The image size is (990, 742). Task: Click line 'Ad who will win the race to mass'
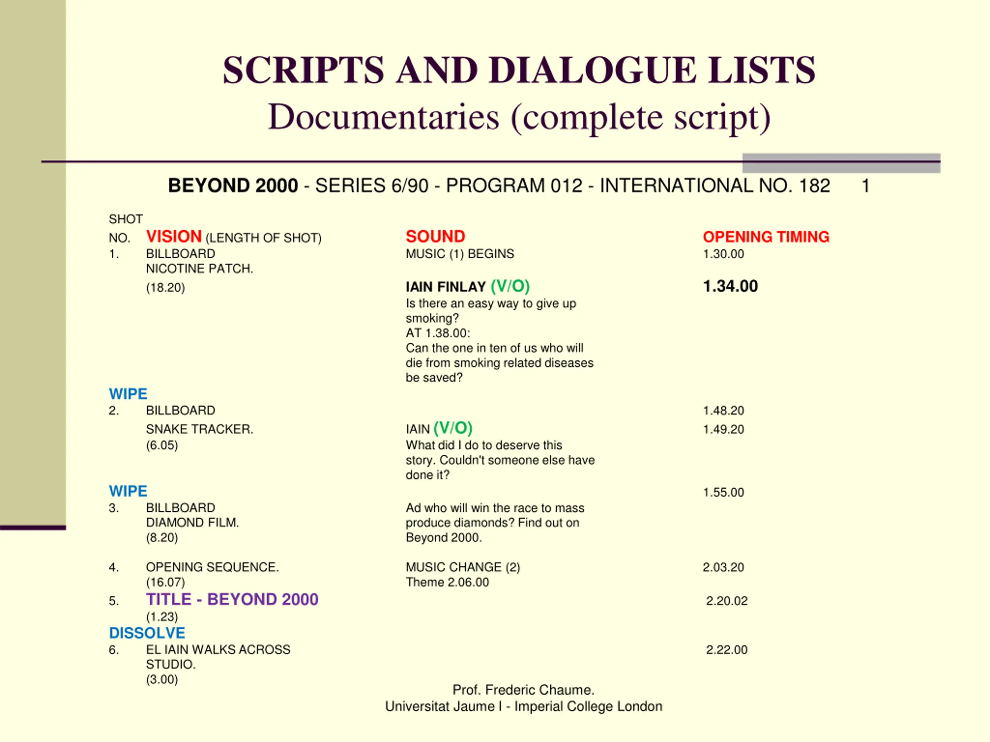click(x=495, y=508)
